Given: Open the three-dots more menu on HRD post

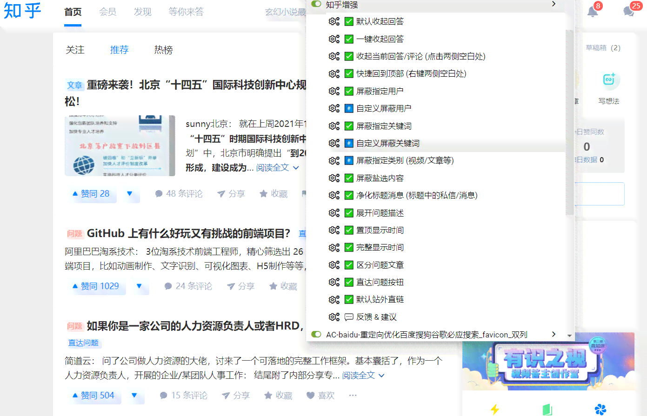Looking at the screenshot, I should coord(353,396).
